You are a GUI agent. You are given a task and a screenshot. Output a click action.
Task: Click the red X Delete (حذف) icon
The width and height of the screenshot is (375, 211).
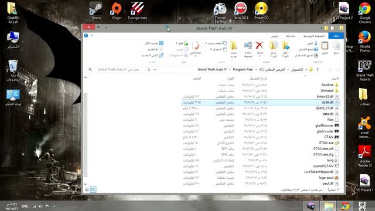pyautogui.click(x=260, y=46)
